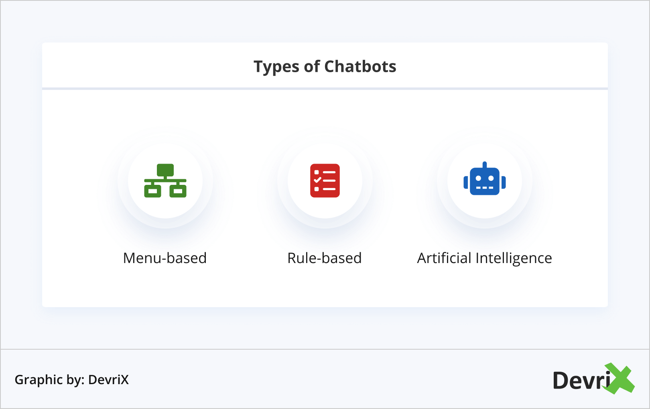Click bottom-left box of the green hierarchy icon
Image resolution: width=650 pixels, height=409 pixels.
[152, 191]
